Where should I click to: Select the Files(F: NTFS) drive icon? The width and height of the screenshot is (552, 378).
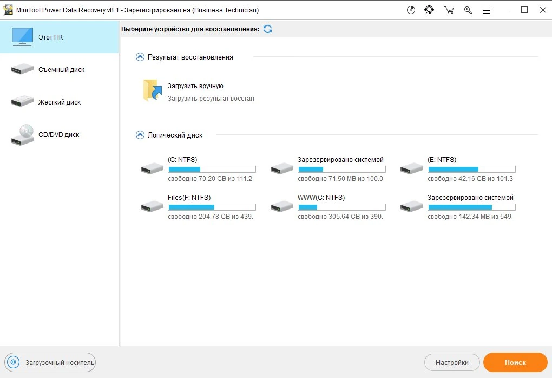[152, 206]
